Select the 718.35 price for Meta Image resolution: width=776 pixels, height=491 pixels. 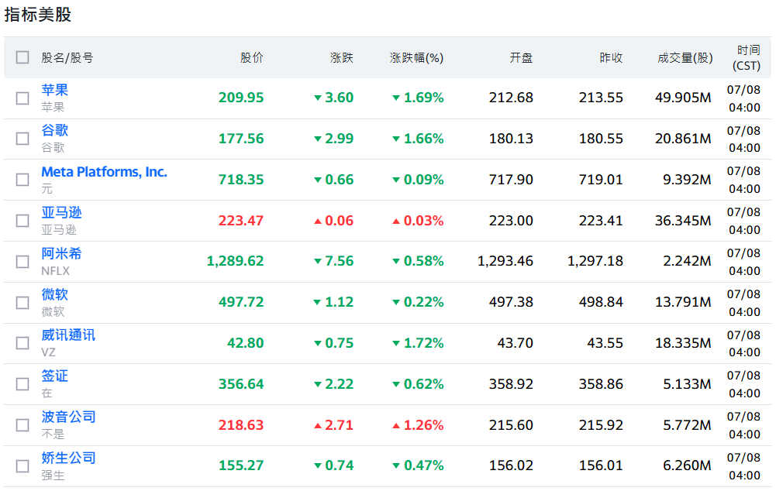(241, 180)
